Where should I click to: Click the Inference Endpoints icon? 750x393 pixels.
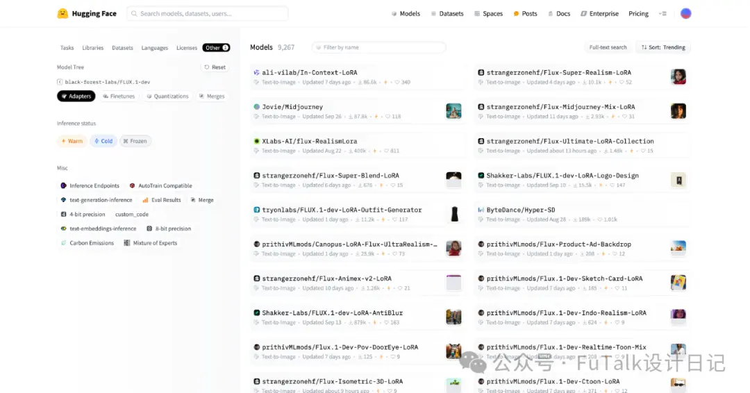(x=63, y=185)
